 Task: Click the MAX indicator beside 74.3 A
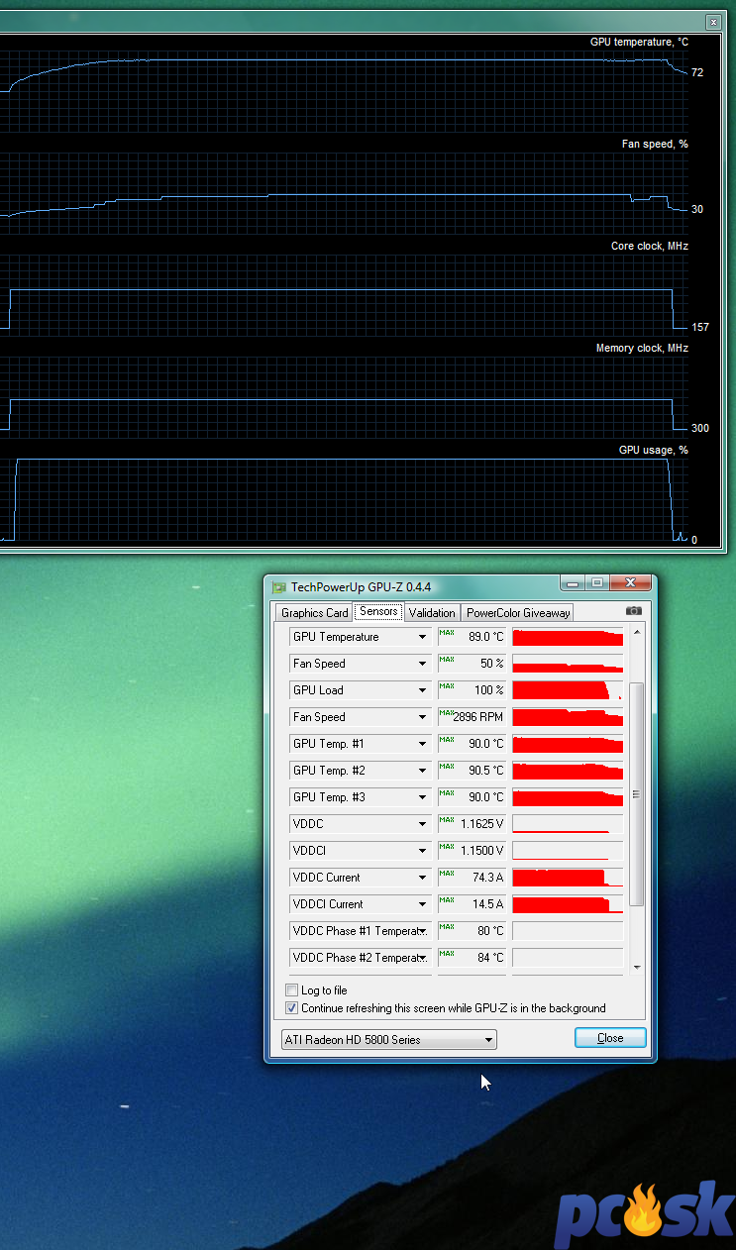tap(447, 874)
